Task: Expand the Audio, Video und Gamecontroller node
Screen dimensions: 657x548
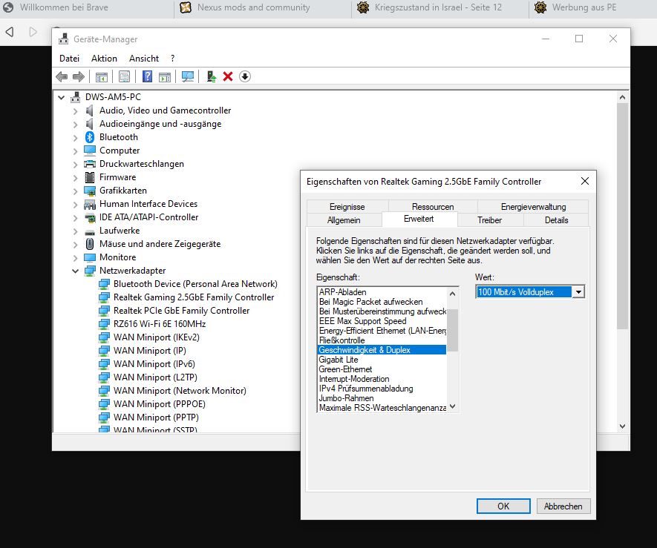Action: point(75,111)
